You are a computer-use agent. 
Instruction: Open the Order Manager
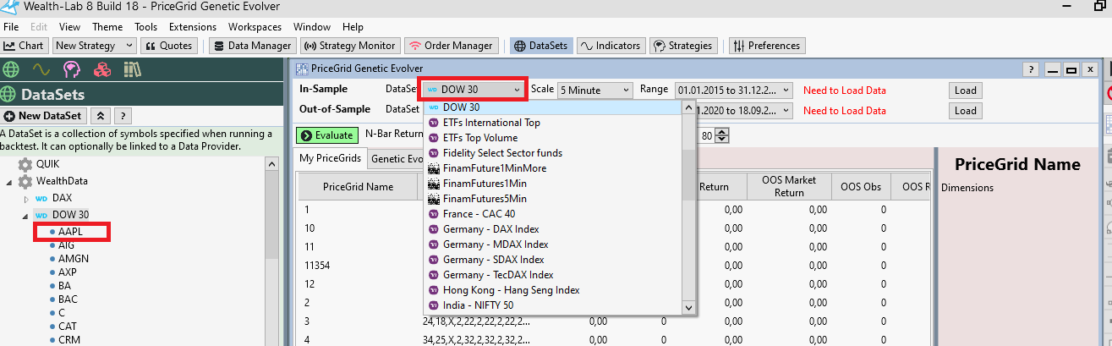coord(451,46)
